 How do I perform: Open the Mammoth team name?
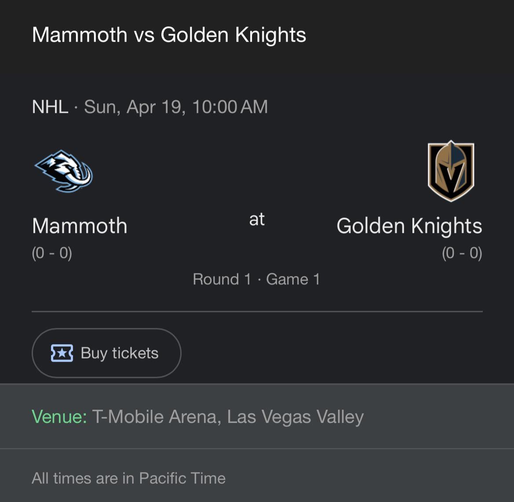point(80,226)
